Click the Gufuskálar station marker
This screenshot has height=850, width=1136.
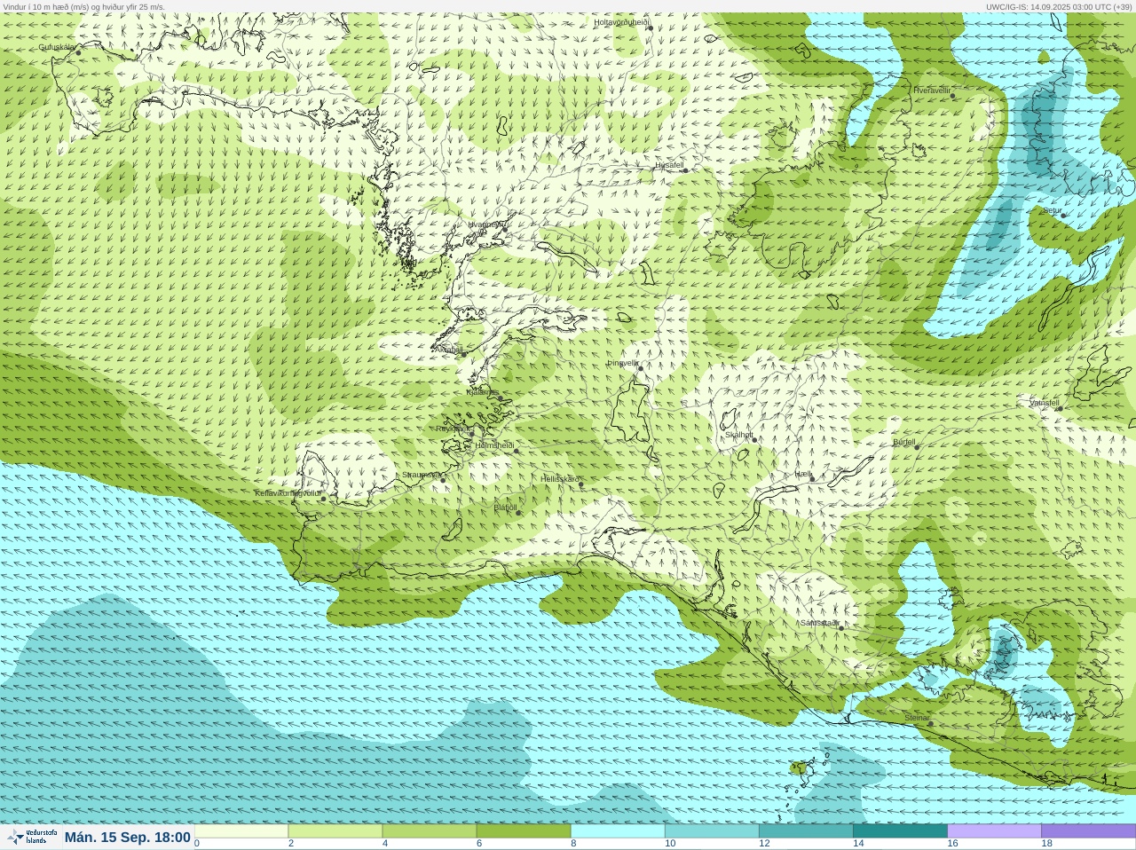click(x=78, y=52)
